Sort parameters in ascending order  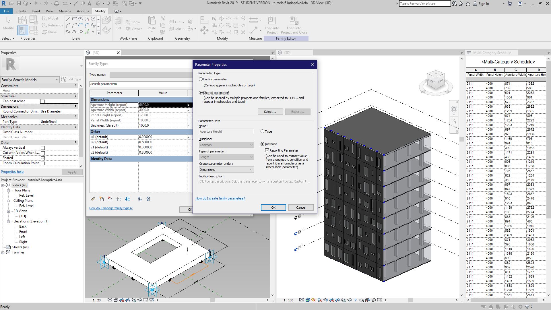pyautogui.click(x=140, y=199)
